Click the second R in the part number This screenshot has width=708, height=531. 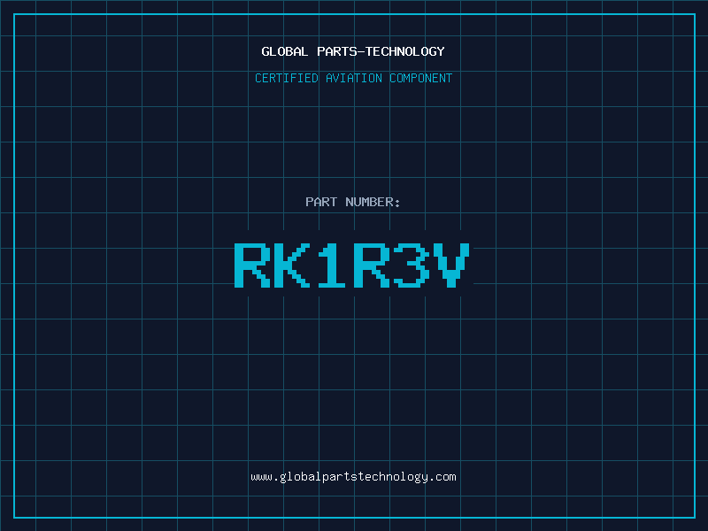coord(372,265)
